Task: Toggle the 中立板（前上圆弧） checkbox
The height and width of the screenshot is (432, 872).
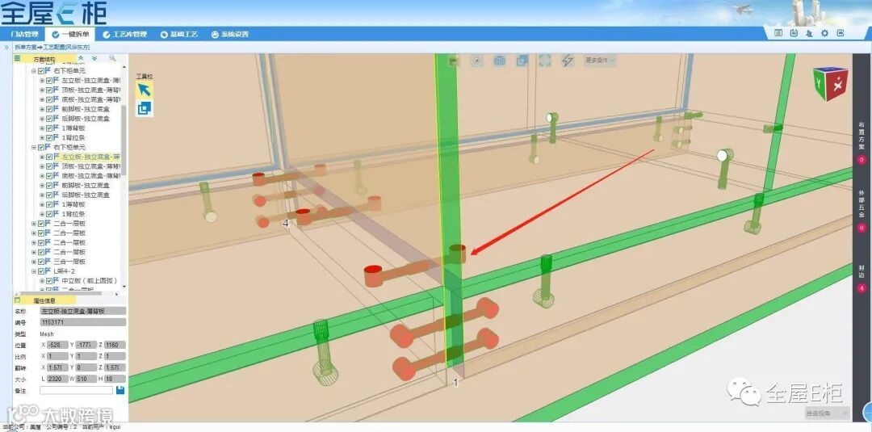Action: [49, 281]
